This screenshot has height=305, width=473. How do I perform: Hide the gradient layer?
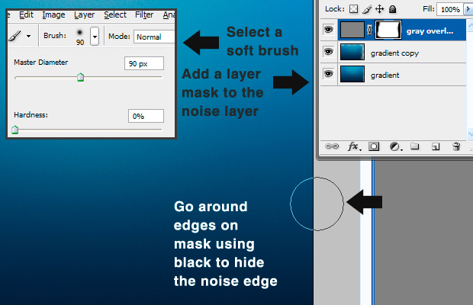click(x=329, y=74)
